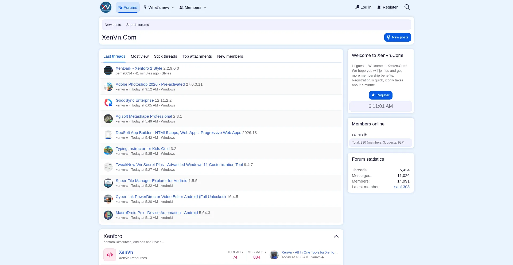The width and height of the screenshot is (513, 265).
Task: Click CyberLink PowerDirector thread avatar
Action: tap(108, 199)
